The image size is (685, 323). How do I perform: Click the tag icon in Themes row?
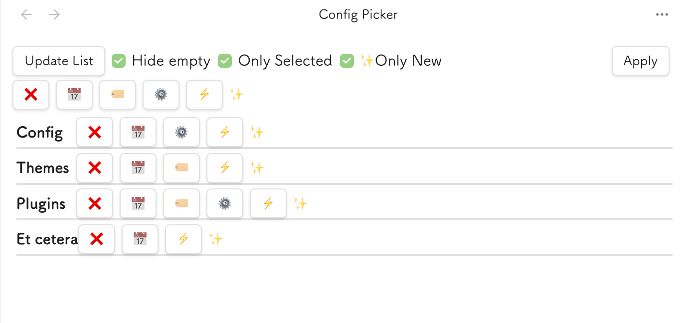(181, 168)
